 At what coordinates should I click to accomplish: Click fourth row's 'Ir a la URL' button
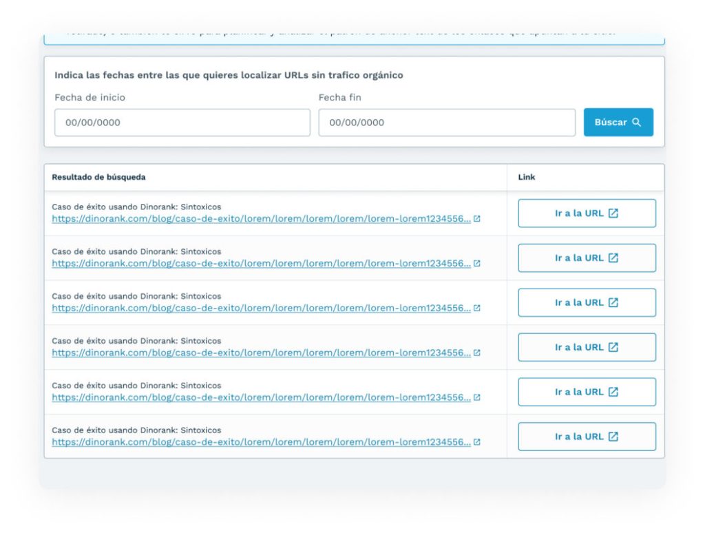tap(587, 348)
